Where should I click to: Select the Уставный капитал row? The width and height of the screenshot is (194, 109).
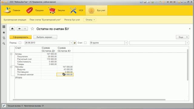coord(44,74)
